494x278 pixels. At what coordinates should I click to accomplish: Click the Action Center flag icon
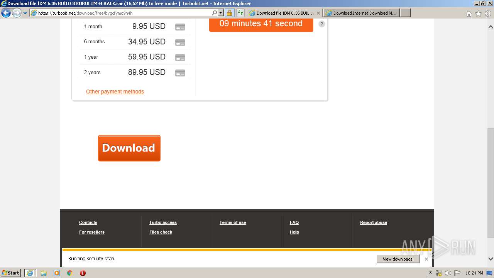coord(457,273)
